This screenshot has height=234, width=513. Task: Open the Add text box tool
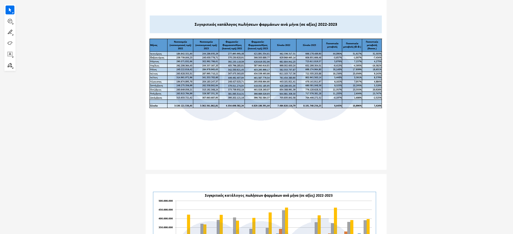10,54
